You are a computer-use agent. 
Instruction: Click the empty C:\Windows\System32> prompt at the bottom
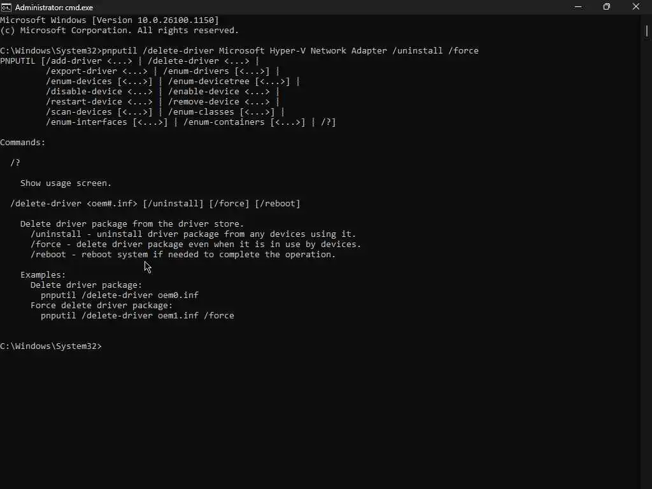[x=51, y=346]
